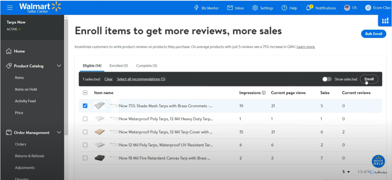
Task: Click the US flag region icon
Action: tap(347, 8)
